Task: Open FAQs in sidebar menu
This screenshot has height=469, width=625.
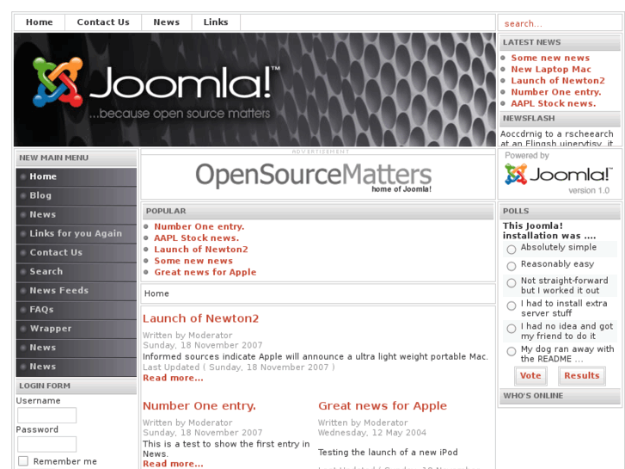Action: pyautogui.click(x=77, y=310)
